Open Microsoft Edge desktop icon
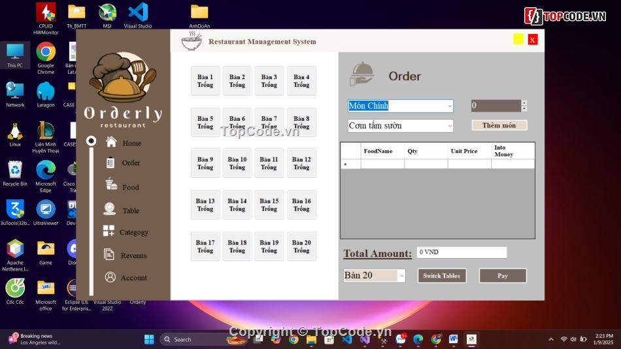The width and height of the screenshot is (621, 349). tap(46, 176)
